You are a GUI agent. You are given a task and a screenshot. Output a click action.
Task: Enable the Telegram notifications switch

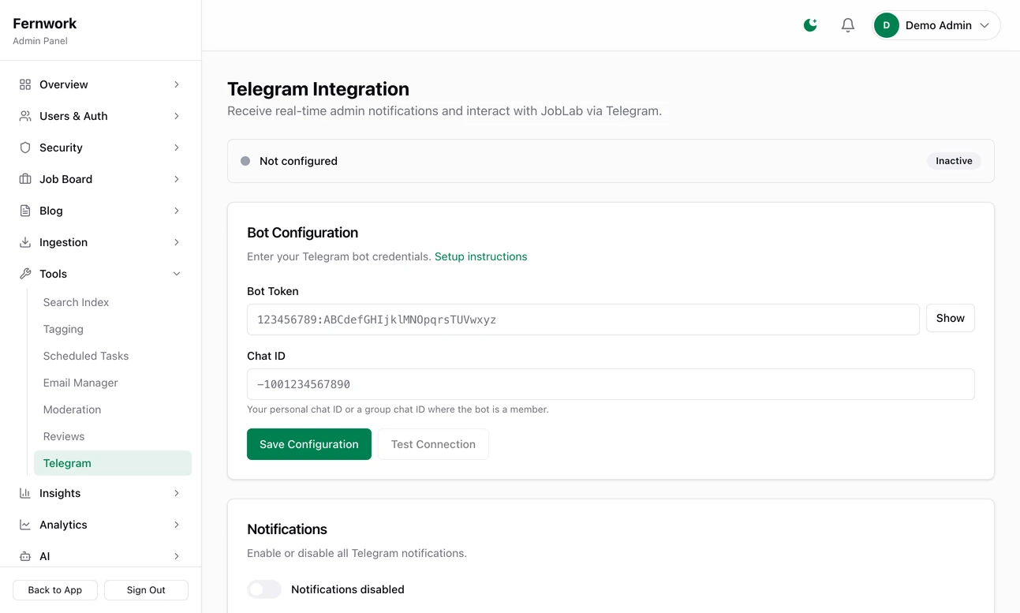pos(264,589)
